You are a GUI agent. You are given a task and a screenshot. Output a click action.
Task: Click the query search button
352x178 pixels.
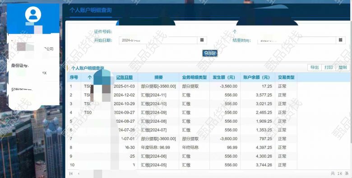pyautogui.click(x=210, y=53)
